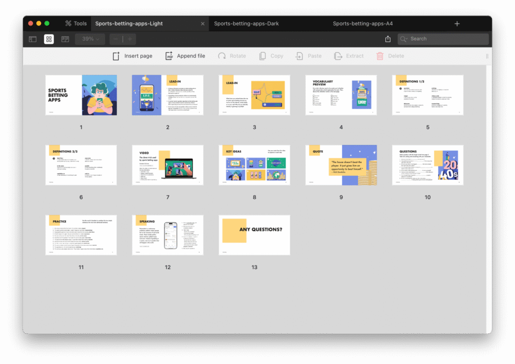
Task: Select the page thumbnails grid view
Action: click(x=49, y=39)
